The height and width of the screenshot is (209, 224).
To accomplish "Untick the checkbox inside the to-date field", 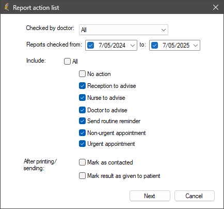I will click(x=154, y=46).
